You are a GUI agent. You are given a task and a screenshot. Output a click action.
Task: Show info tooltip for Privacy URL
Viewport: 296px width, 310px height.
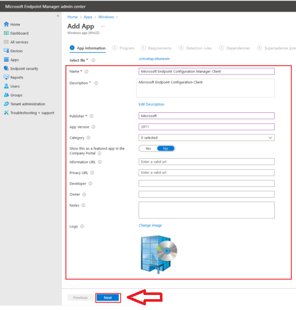(x=92, y=173)
